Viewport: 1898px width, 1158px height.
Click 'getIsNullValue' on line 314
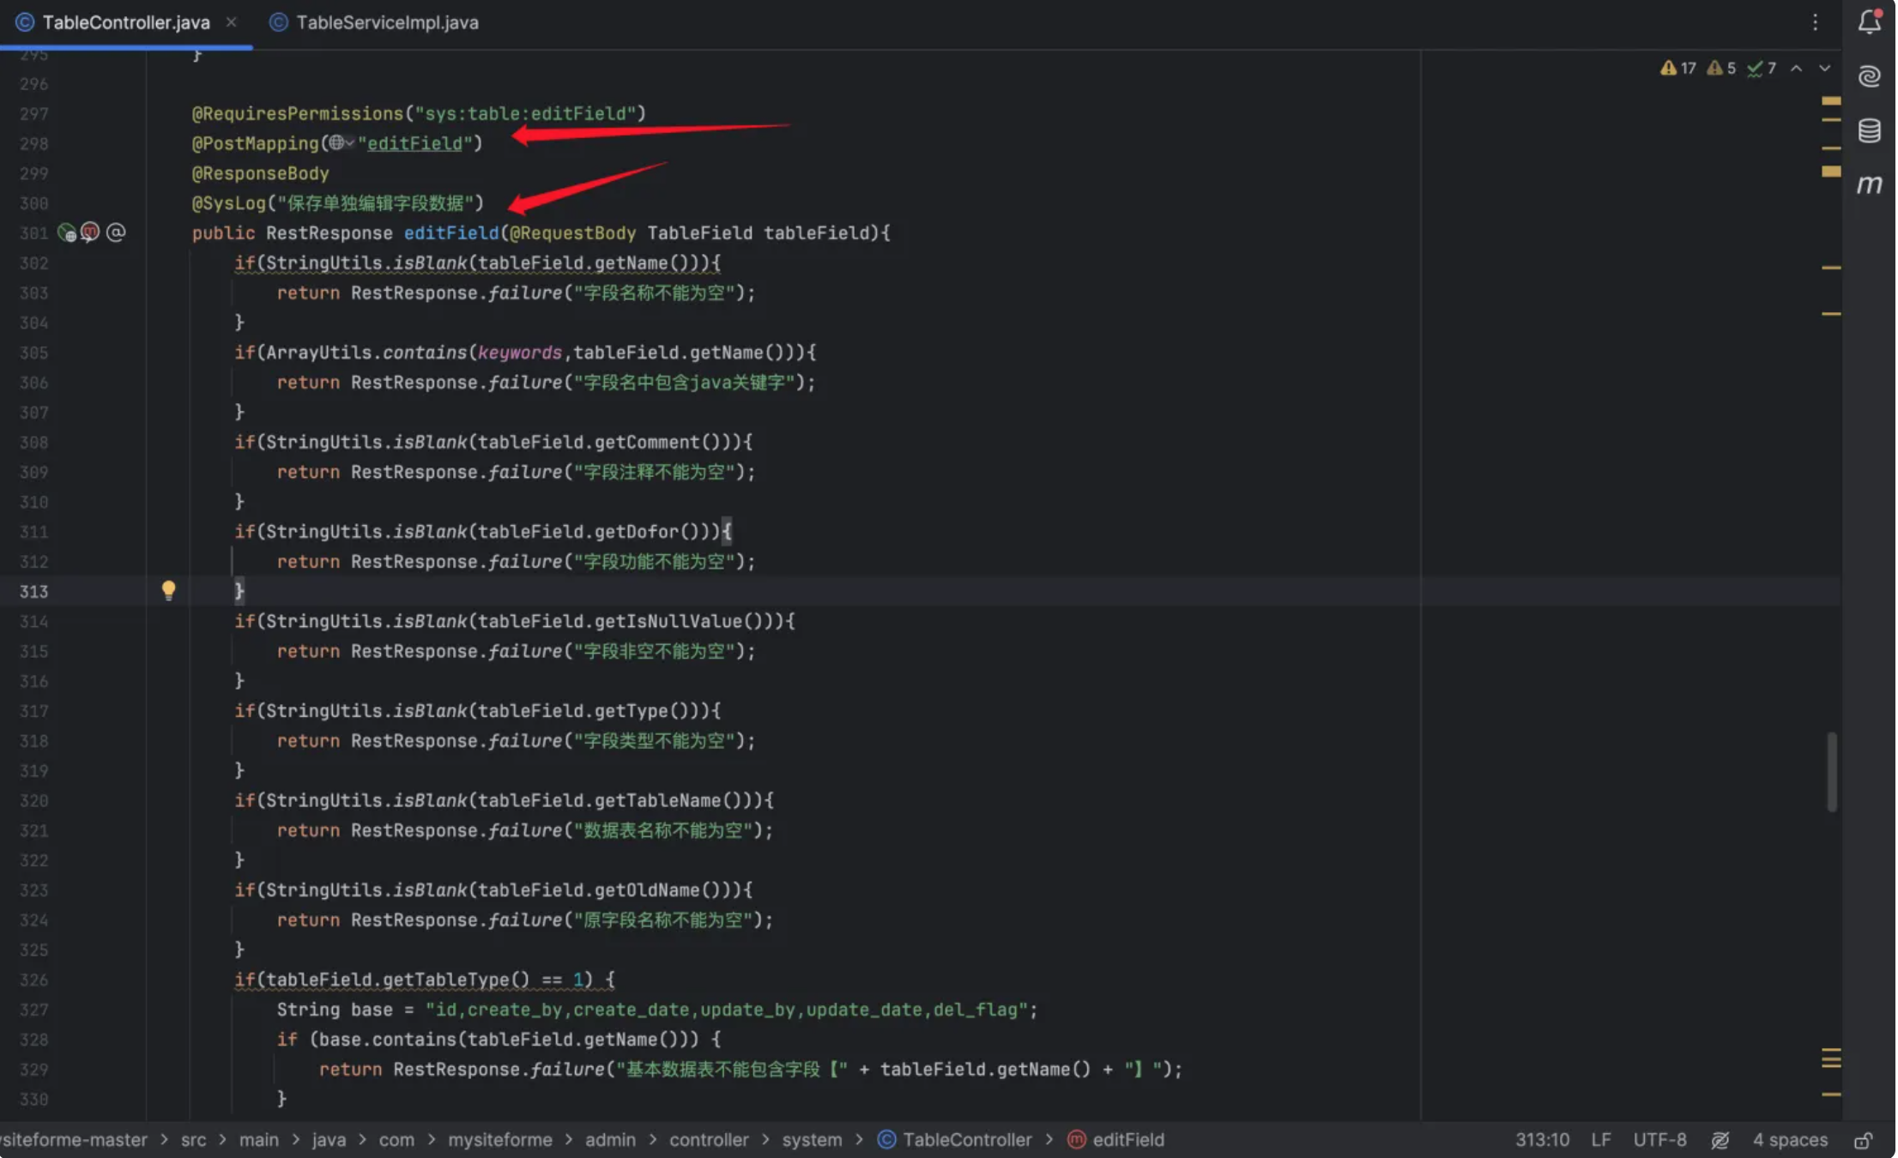tap(668, 621)
